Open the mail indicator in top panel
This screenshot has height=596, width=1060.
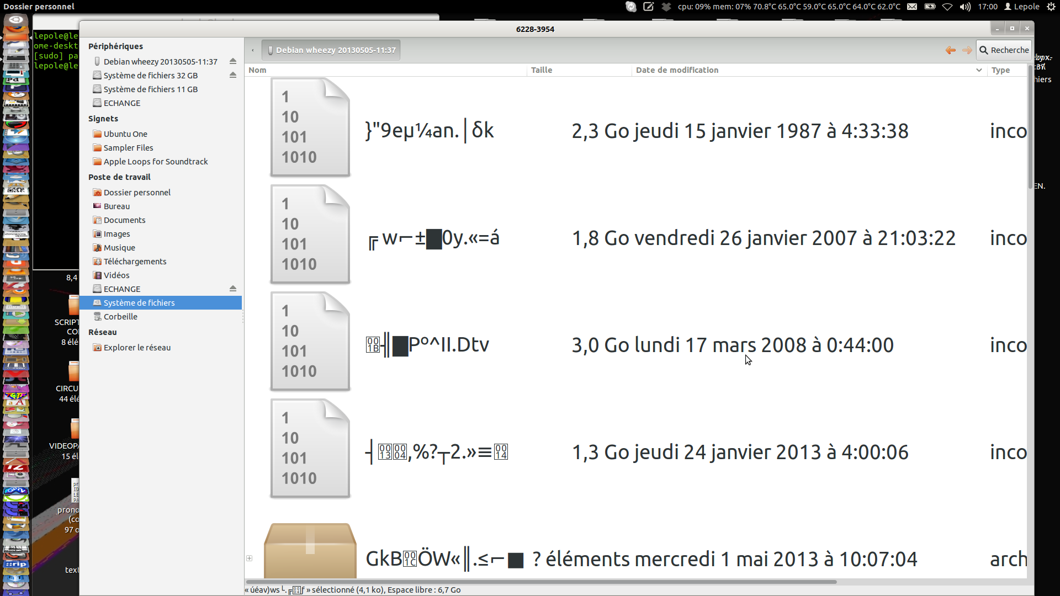pyautogui.click(x=912, y=7)
